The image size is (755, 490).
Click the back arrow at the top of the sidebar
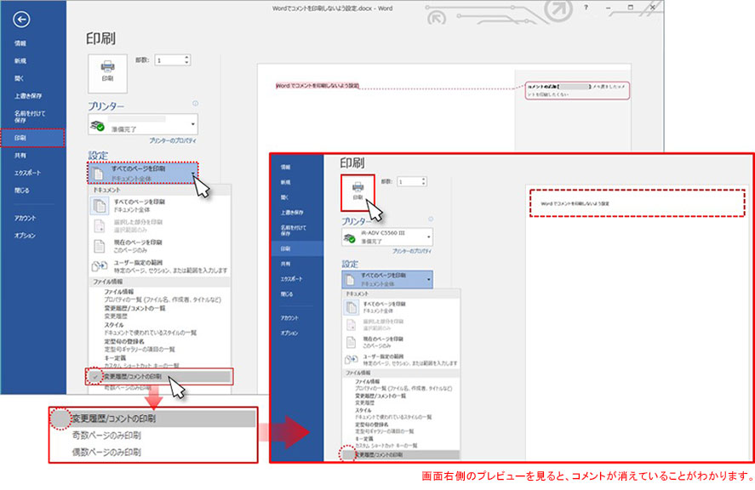[22, 20]
